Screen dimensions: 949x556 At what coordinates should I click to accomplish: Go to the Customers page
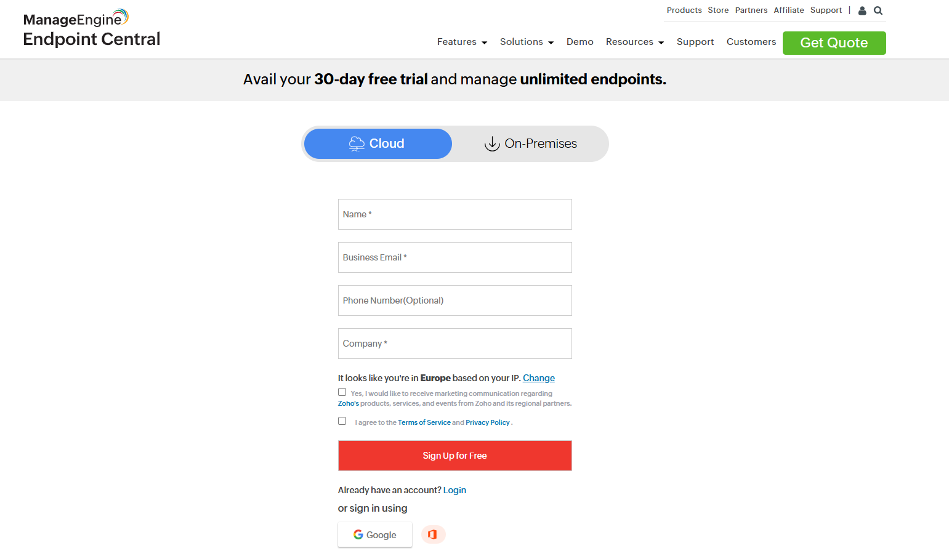(x=751, y=42)
